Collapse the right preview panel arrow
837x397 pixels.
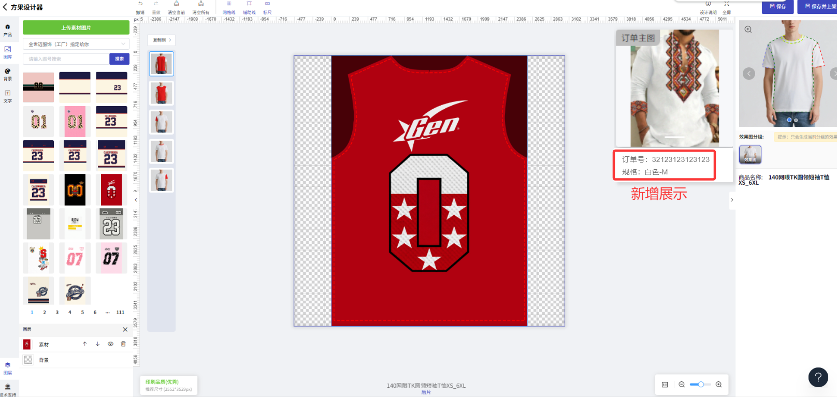point(732,200)
